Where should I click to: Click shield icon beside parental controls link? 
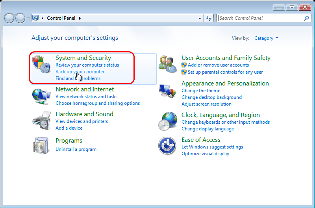pos(184,72)
